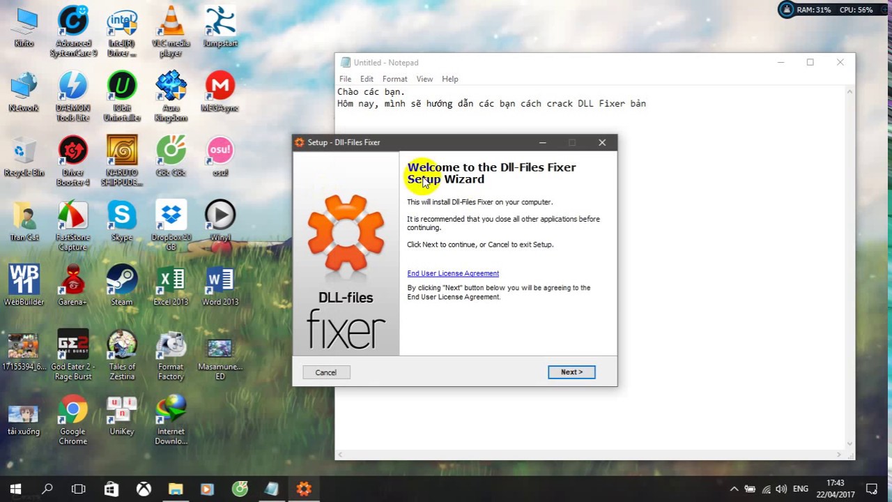This screenshot has width=892, height=502.
Task: Open the Intel(R) Driver desktop shortcut
Action: (x=122, y=31)
